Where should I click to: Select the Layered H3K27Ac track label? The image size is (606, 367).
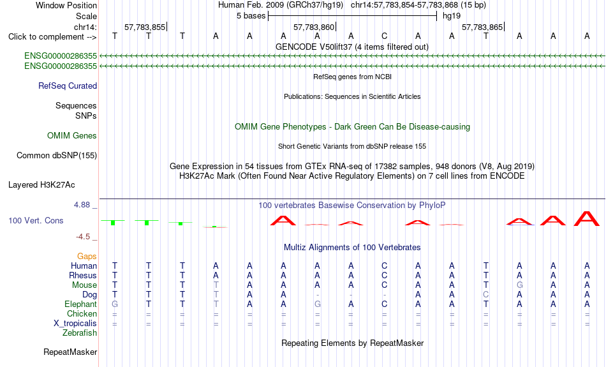[41, 185]
